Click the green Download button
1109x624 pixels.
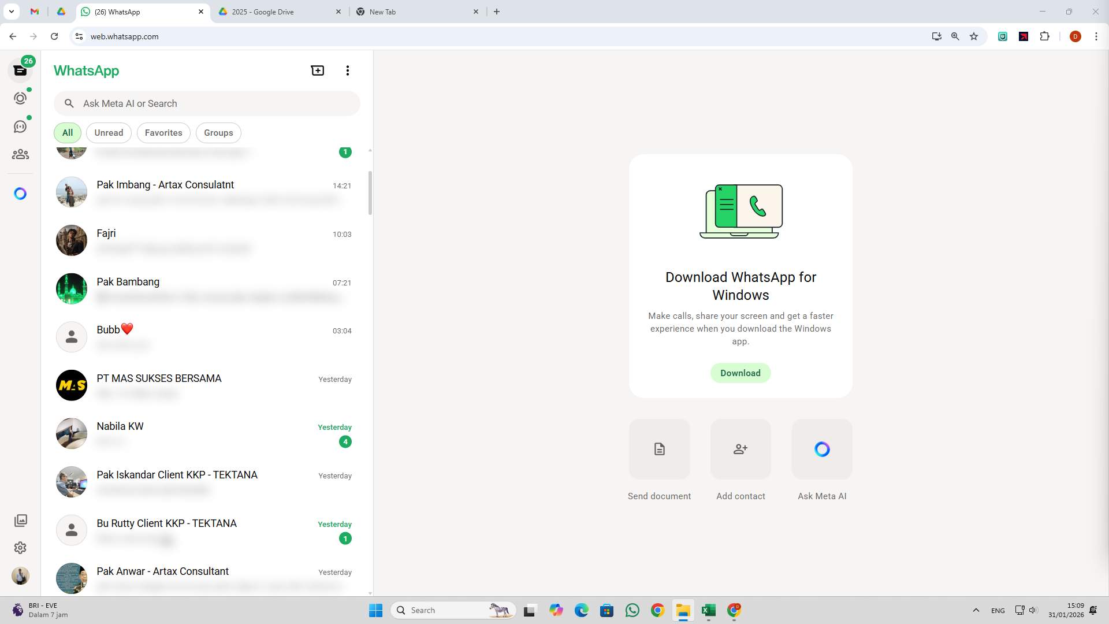click(740, 373)
